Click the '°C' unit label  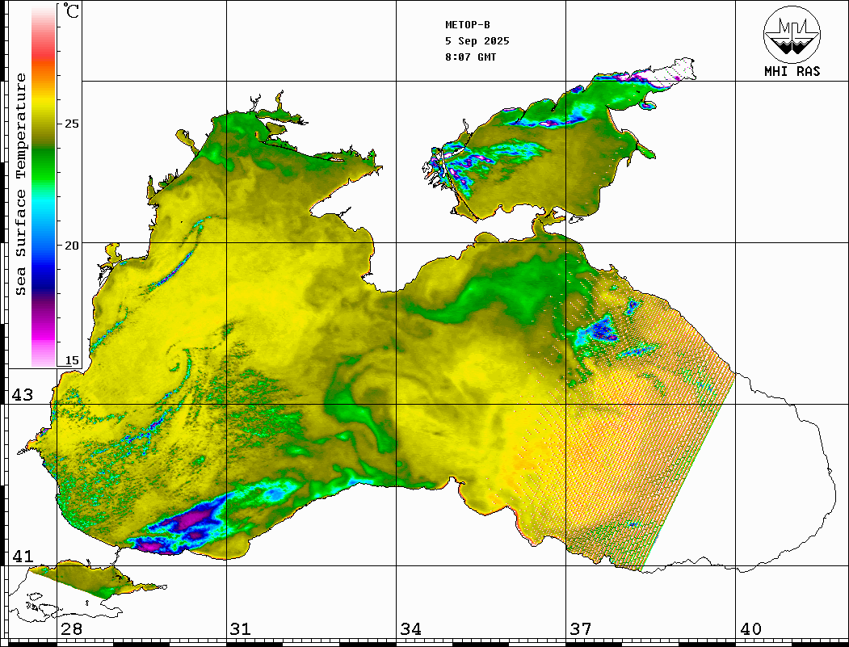point(71,11)
